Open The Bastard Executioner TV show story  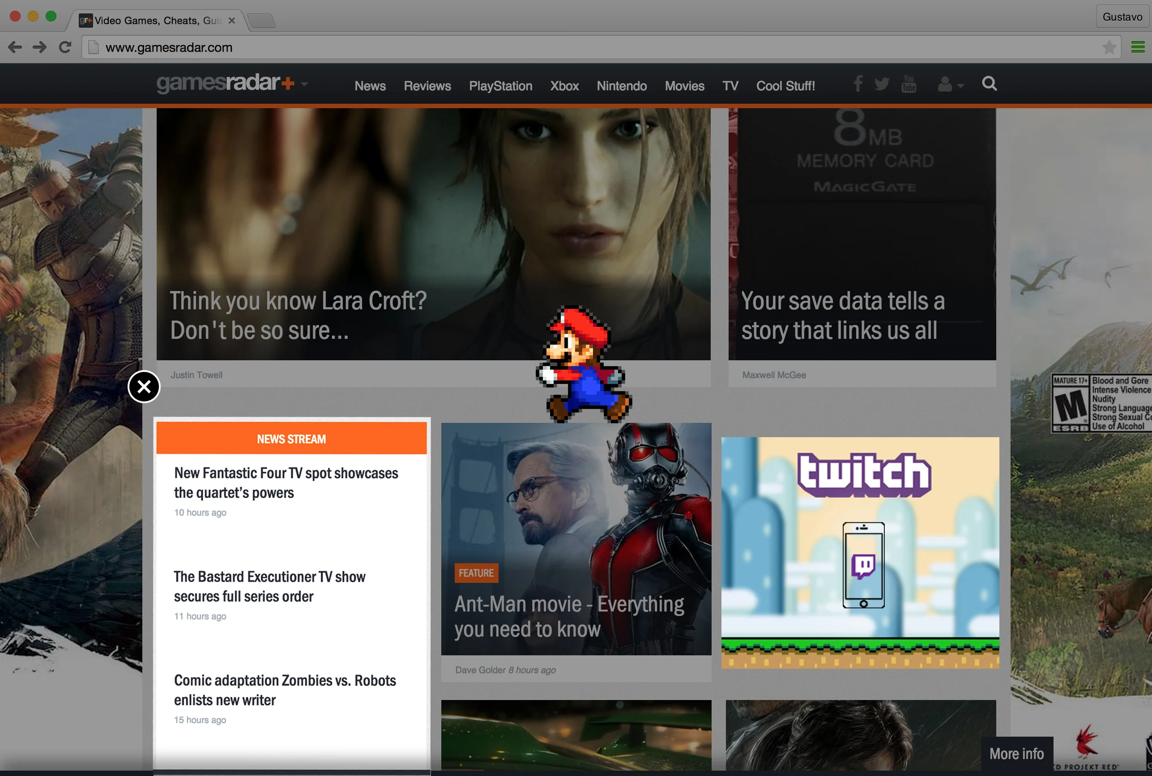(x=270, y=586)
